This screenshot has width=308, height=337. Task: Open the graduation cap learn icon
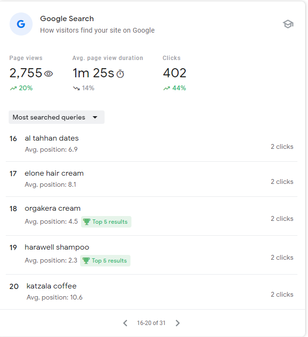[288, 24]
